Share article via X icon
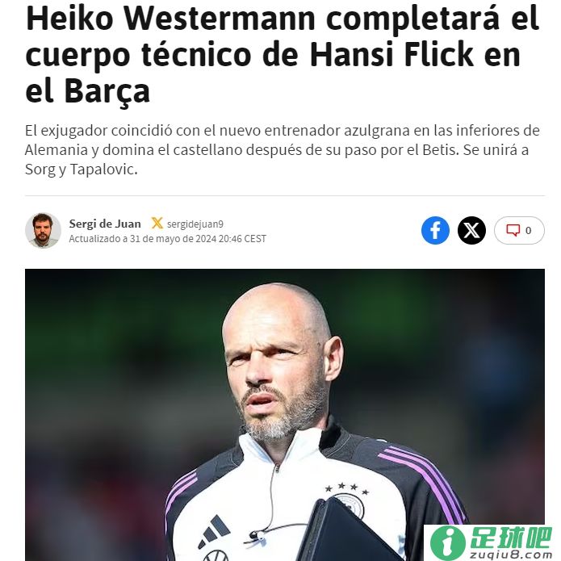Viewport: 561px width, 561px height. pyautogui.click(x=471, y=230)
